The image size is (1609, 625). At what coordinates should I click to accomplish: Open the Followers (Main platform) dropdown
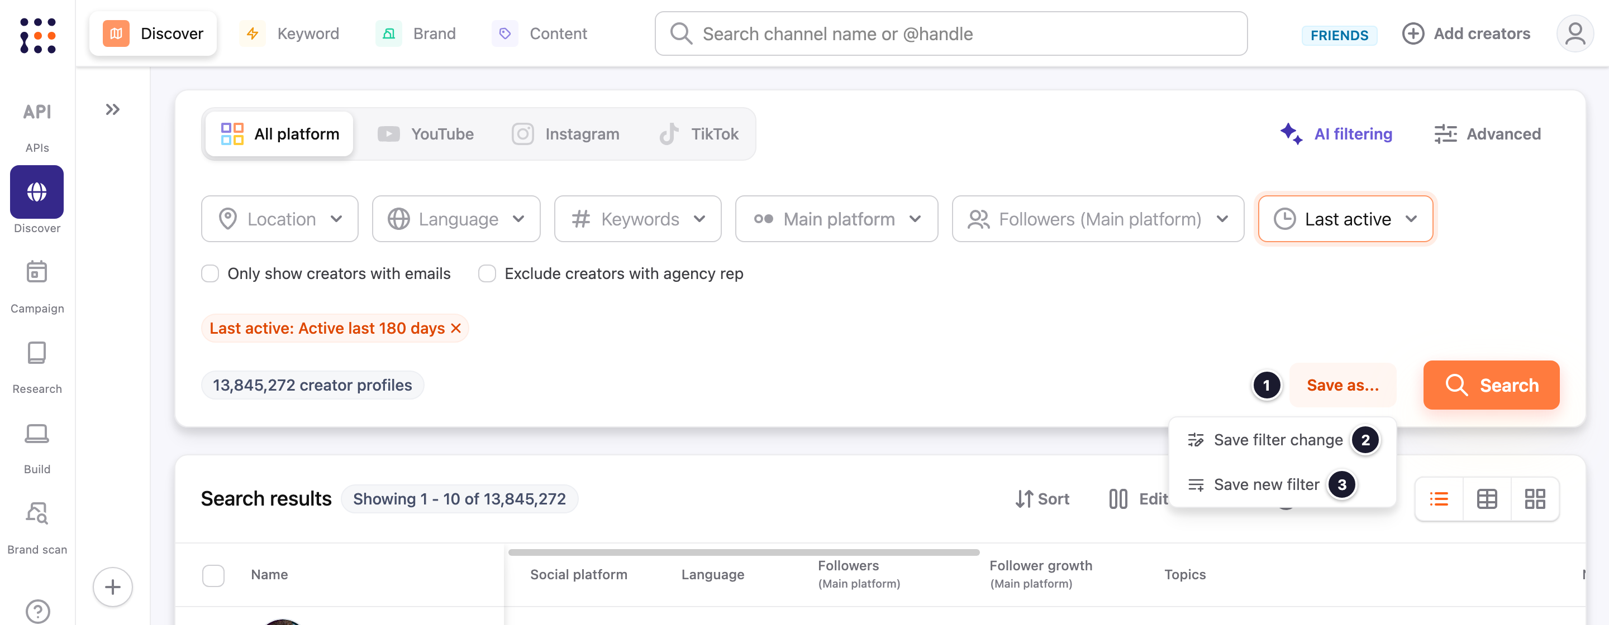(x=1098, y=219)
